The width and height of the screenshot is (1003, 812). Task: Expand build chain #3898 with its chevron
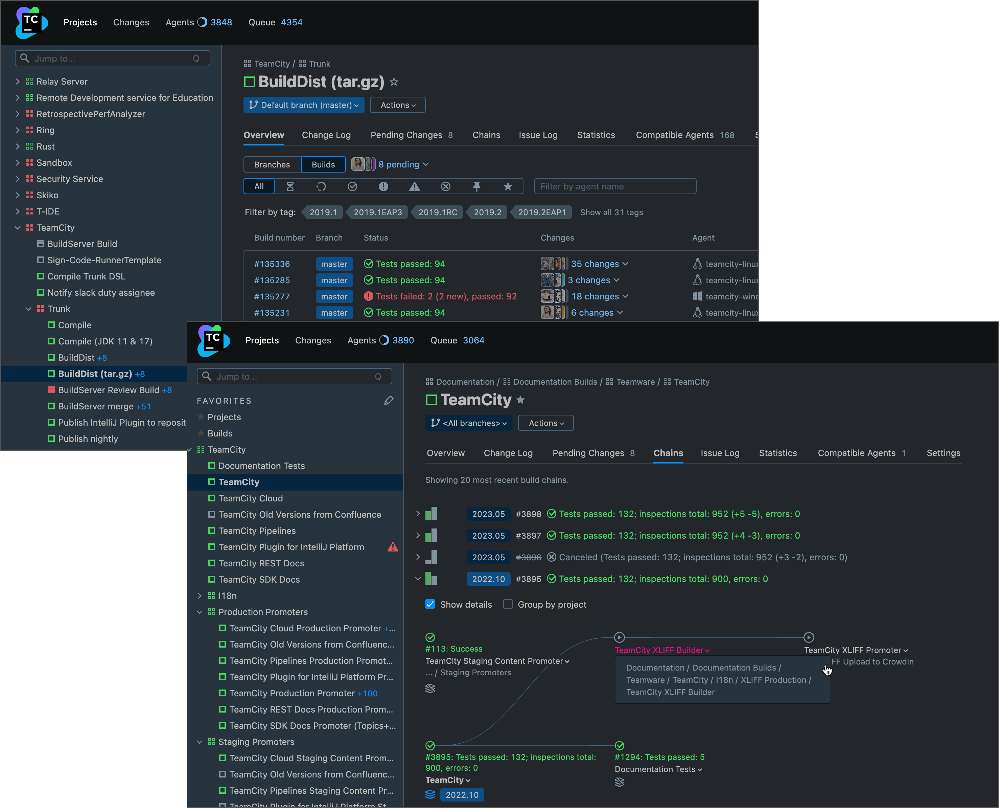[417, 514]
